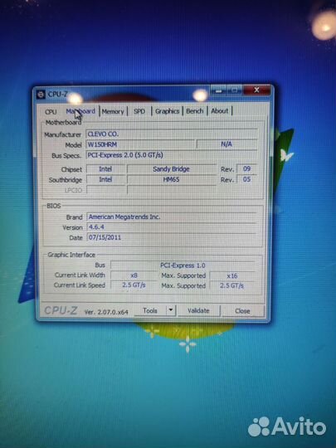Viewport: 336px width, 448px height.
Task: Click the CPU-Z title bar icon
Action: coord(41,95)
